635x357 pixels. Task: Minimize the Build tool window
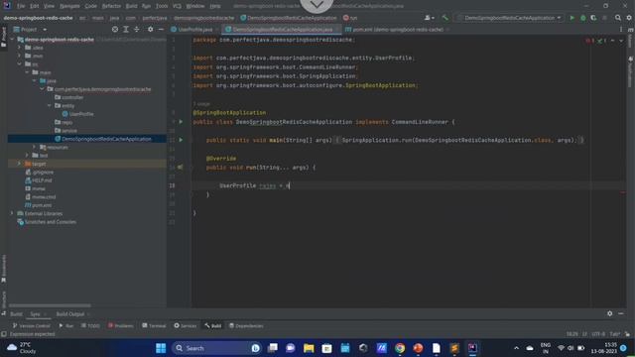620,313
